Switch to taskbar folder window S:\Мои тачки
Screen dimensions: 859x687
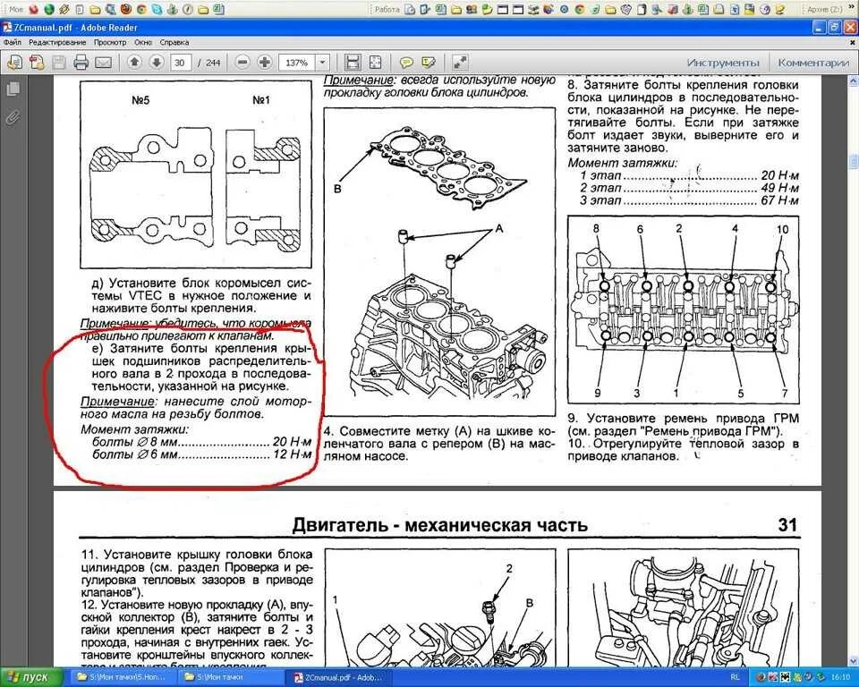pyautogui.click(x=230, y=678)
